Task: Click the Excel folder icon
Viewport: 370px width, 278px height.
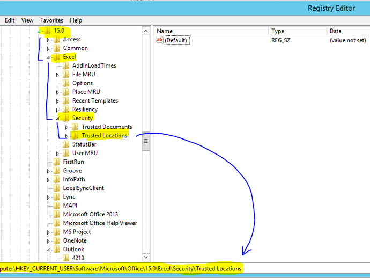Action: click(x=57, y=57)
